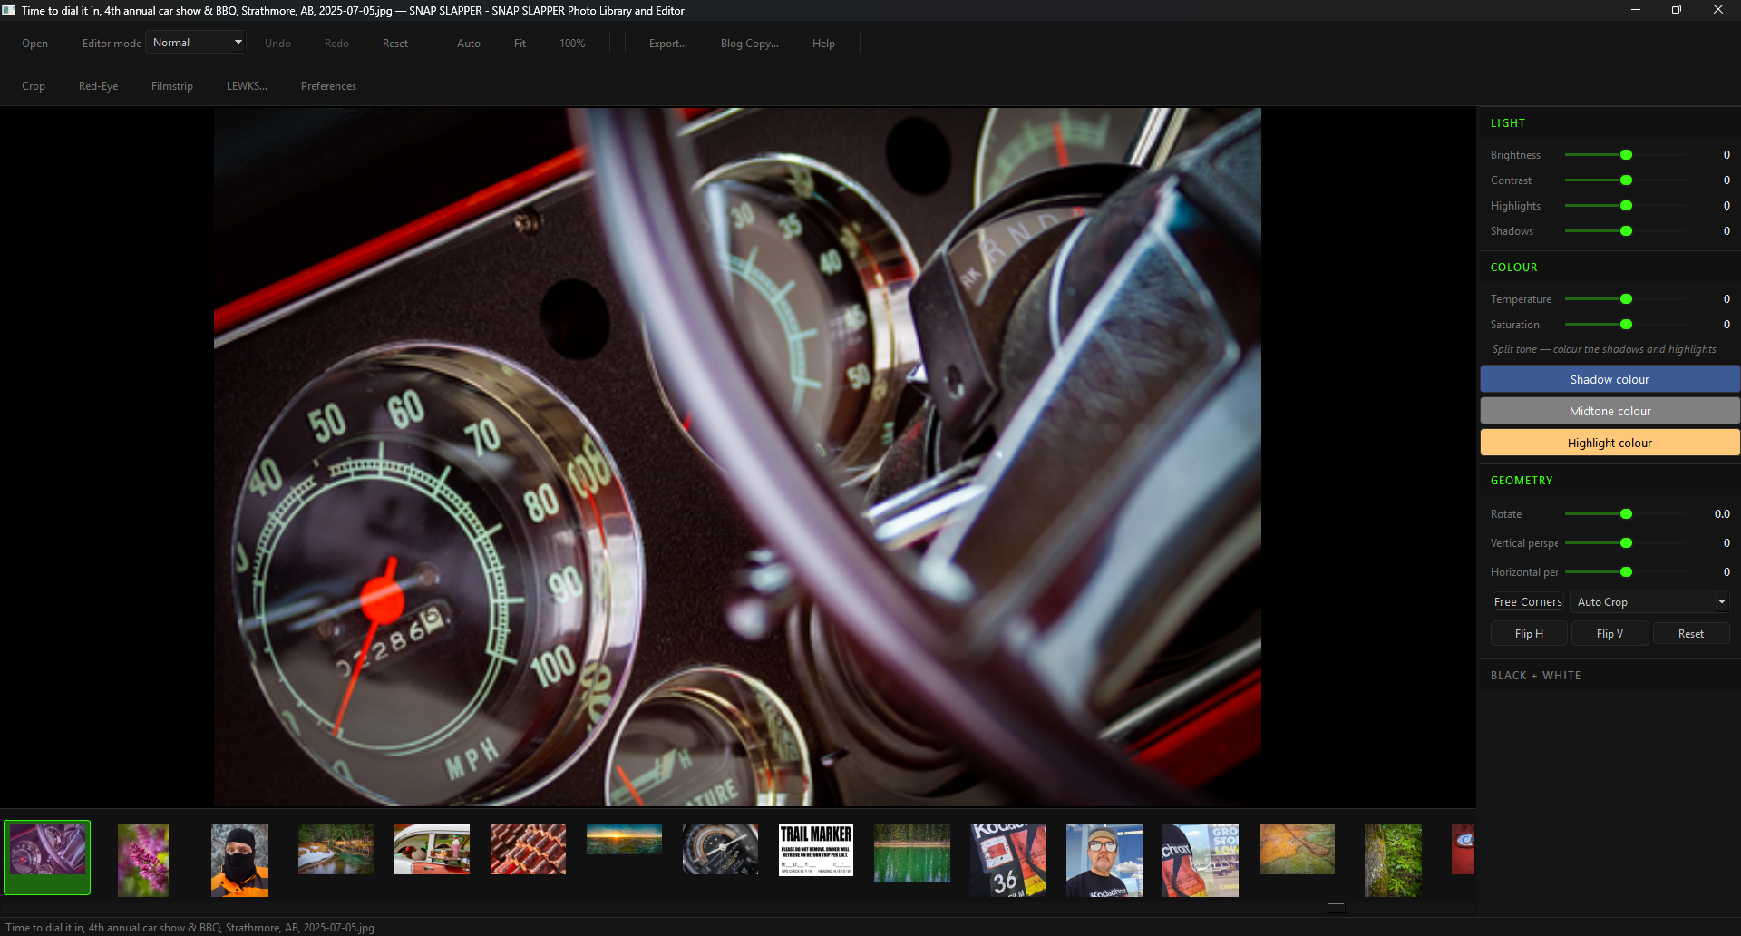Click the Highlights slider handle
This screenshot has width=1741, height=936.
point(1626,206)
